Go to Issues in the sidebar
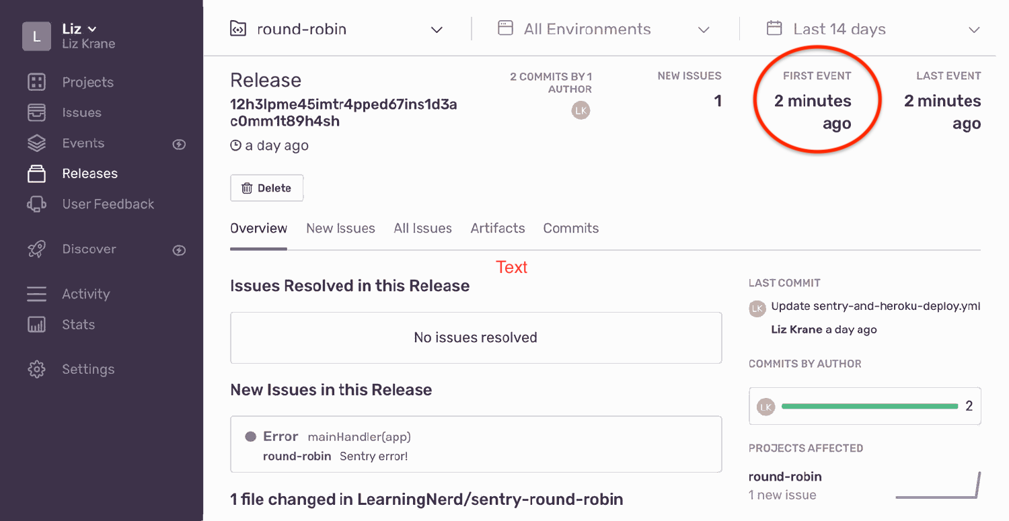Screen dimensions: 1009x521 click(x=81, y=112)
